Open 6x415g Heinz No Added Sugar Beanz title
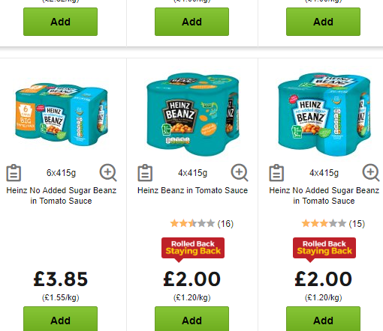 tap(62, 195)
